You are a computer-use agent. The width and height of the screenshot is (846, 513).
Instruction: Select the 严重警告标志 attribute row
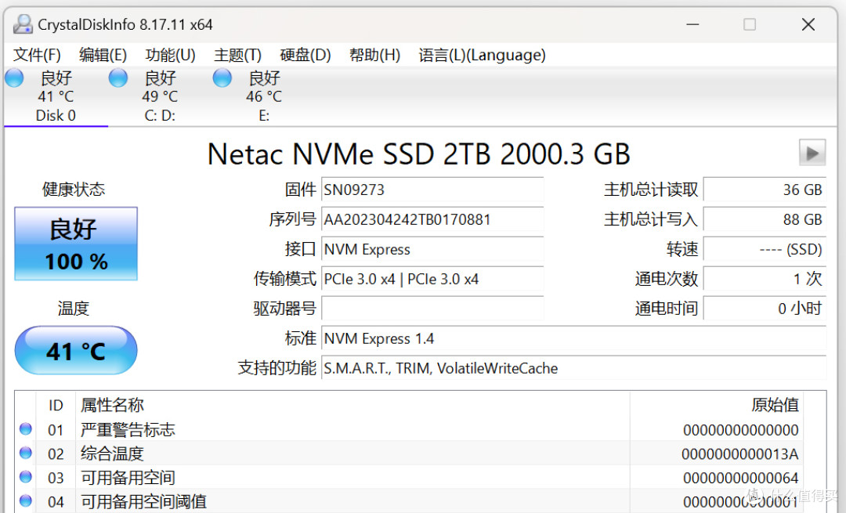tap(410, 430)
